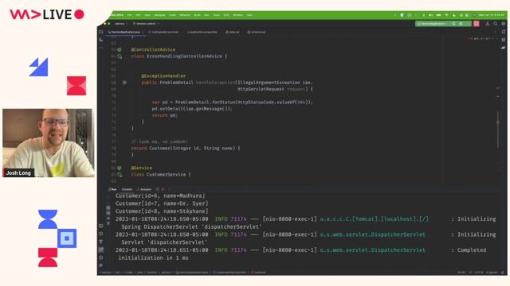Open the Refactor menu
The height and width of the screenshot is (286, 510).
[185, 15]
